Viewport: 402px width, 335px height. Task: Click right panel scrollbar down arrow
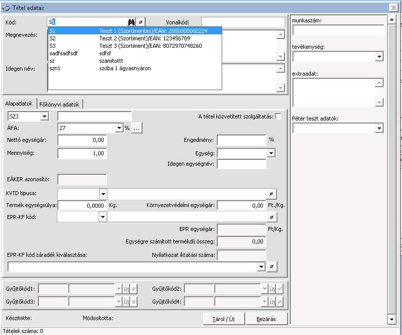[x=392, y=320]
